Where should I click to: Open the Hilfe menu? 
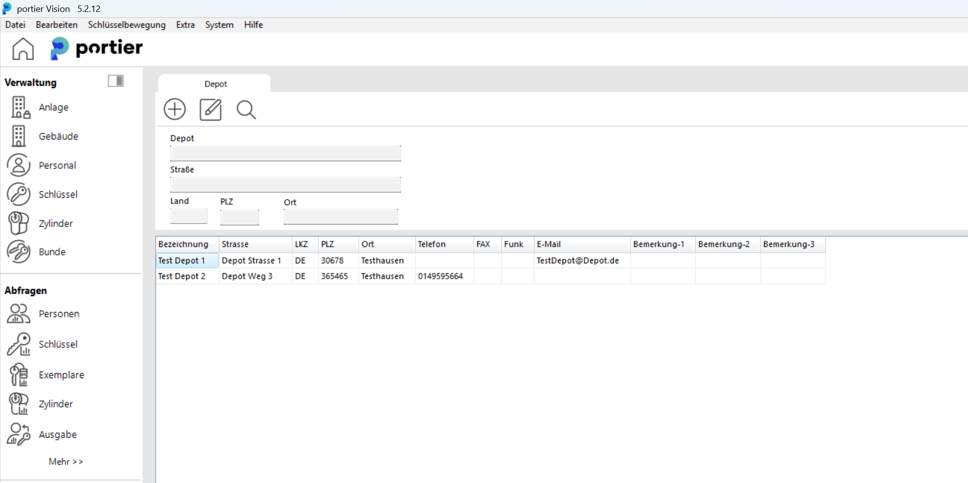click(253, 25)
